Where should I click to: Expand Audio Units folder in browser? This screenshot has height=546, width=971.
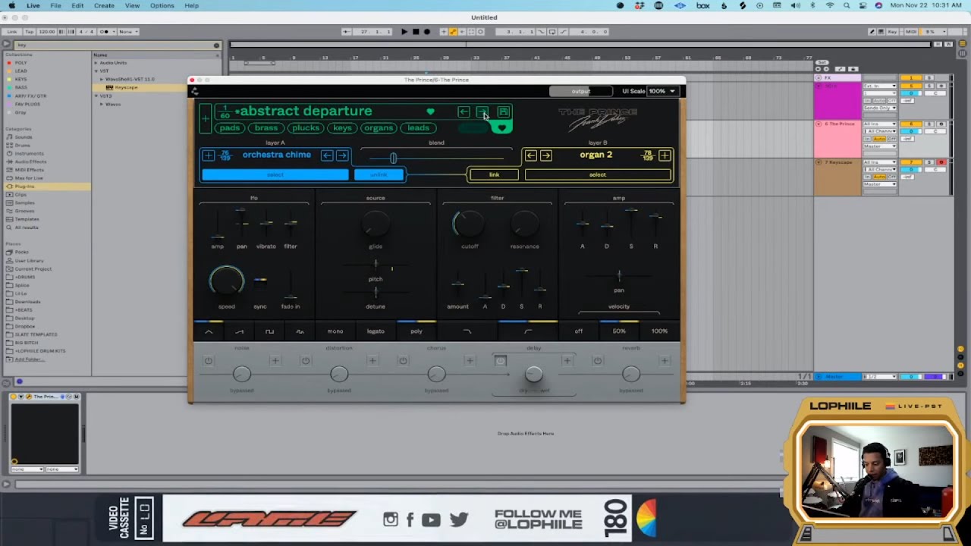coord(96,63)
